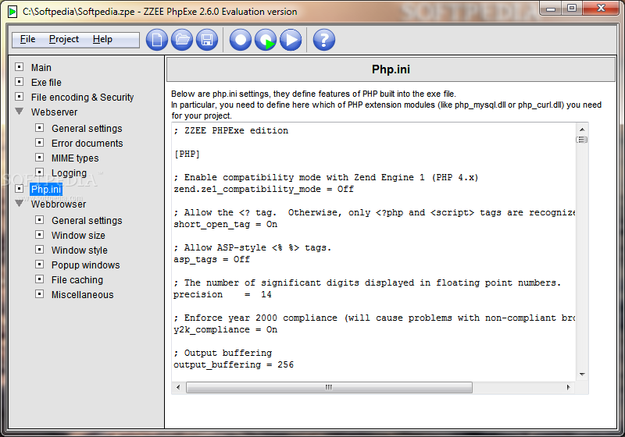This screenshot has width=625, height=437.
Task: Click the zend.ze1_compatibility_mode = Off line
Action: click(263, 190)
